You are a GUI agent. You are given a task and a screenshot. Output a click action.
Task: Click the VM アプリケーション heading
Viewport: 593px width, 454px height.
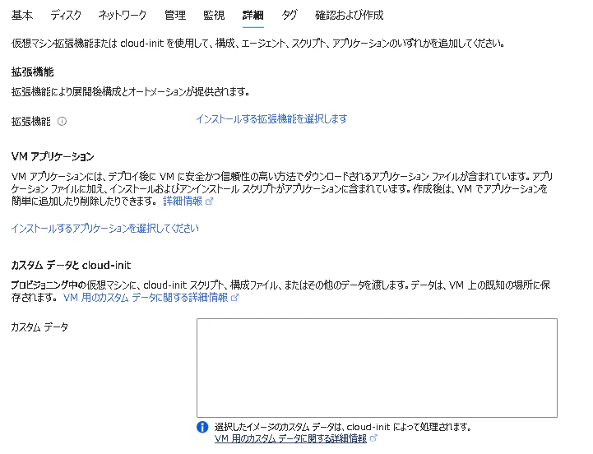click(x=53, y=156)
